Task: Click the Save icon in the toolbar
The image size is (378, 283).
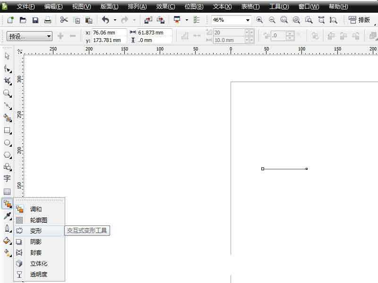Action: (35, 20)
